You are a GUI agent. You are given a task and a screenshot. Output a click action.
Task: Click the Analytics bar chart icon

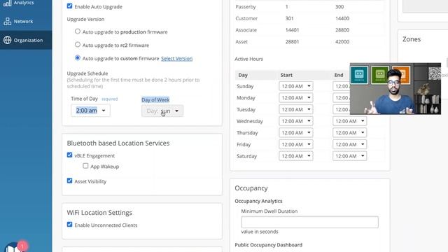click(x=7, y=3)
